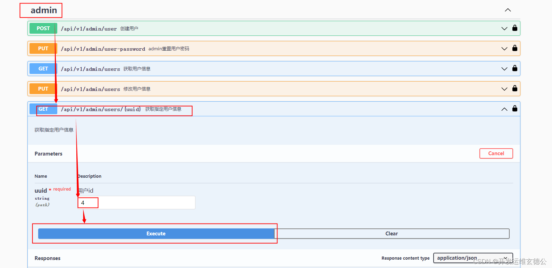Image resolution: width=552 pixels, height=268 pixels.
Task: Collapse the admin section with the top chevron
Action: [508, 10]
